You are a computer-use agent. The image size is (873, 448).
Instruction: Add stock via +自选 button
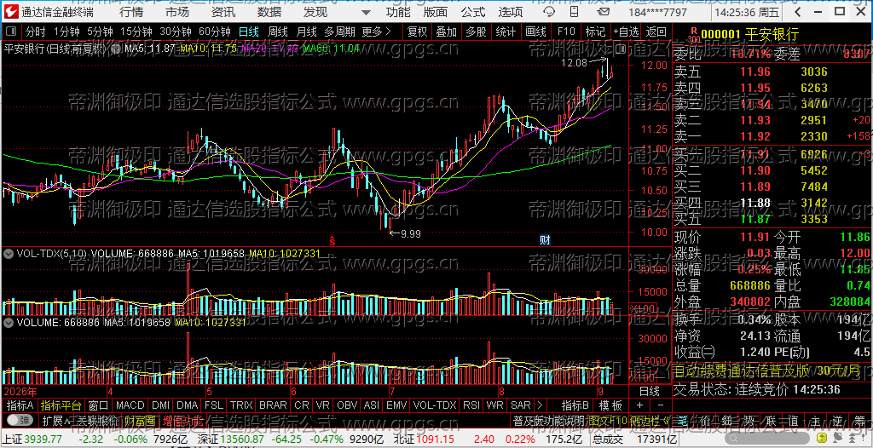click(627, 32)
